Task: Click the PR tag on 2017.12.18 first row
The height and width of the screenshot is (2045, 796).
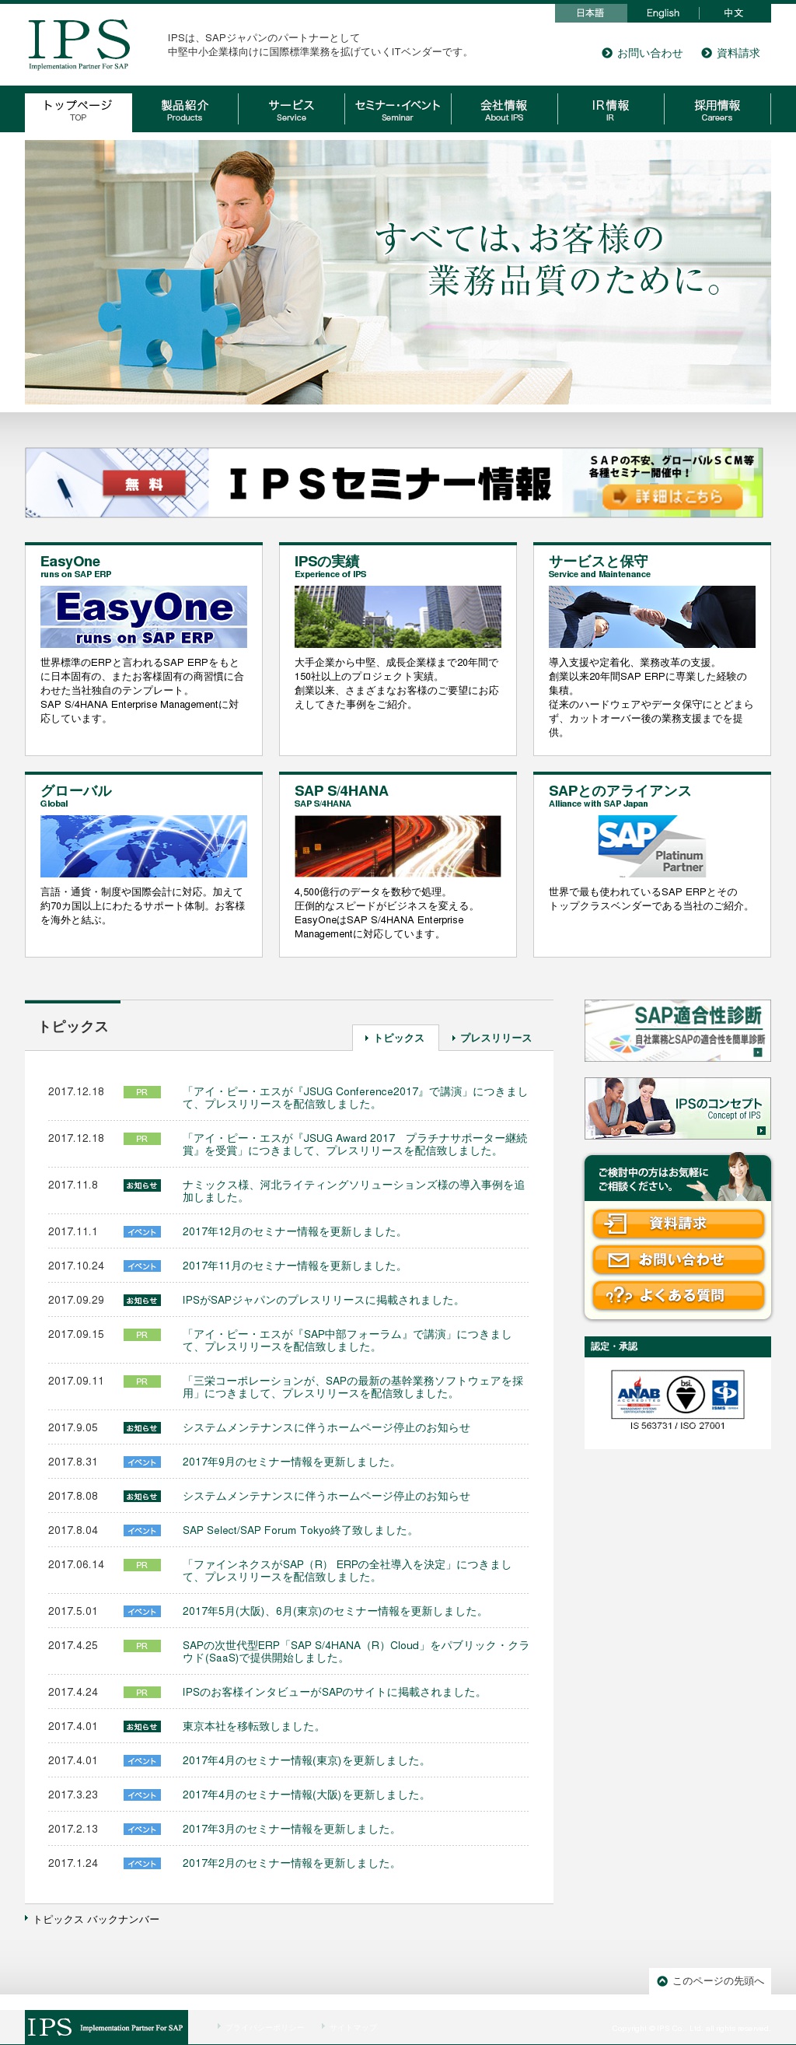Action: click(142, 1092)
